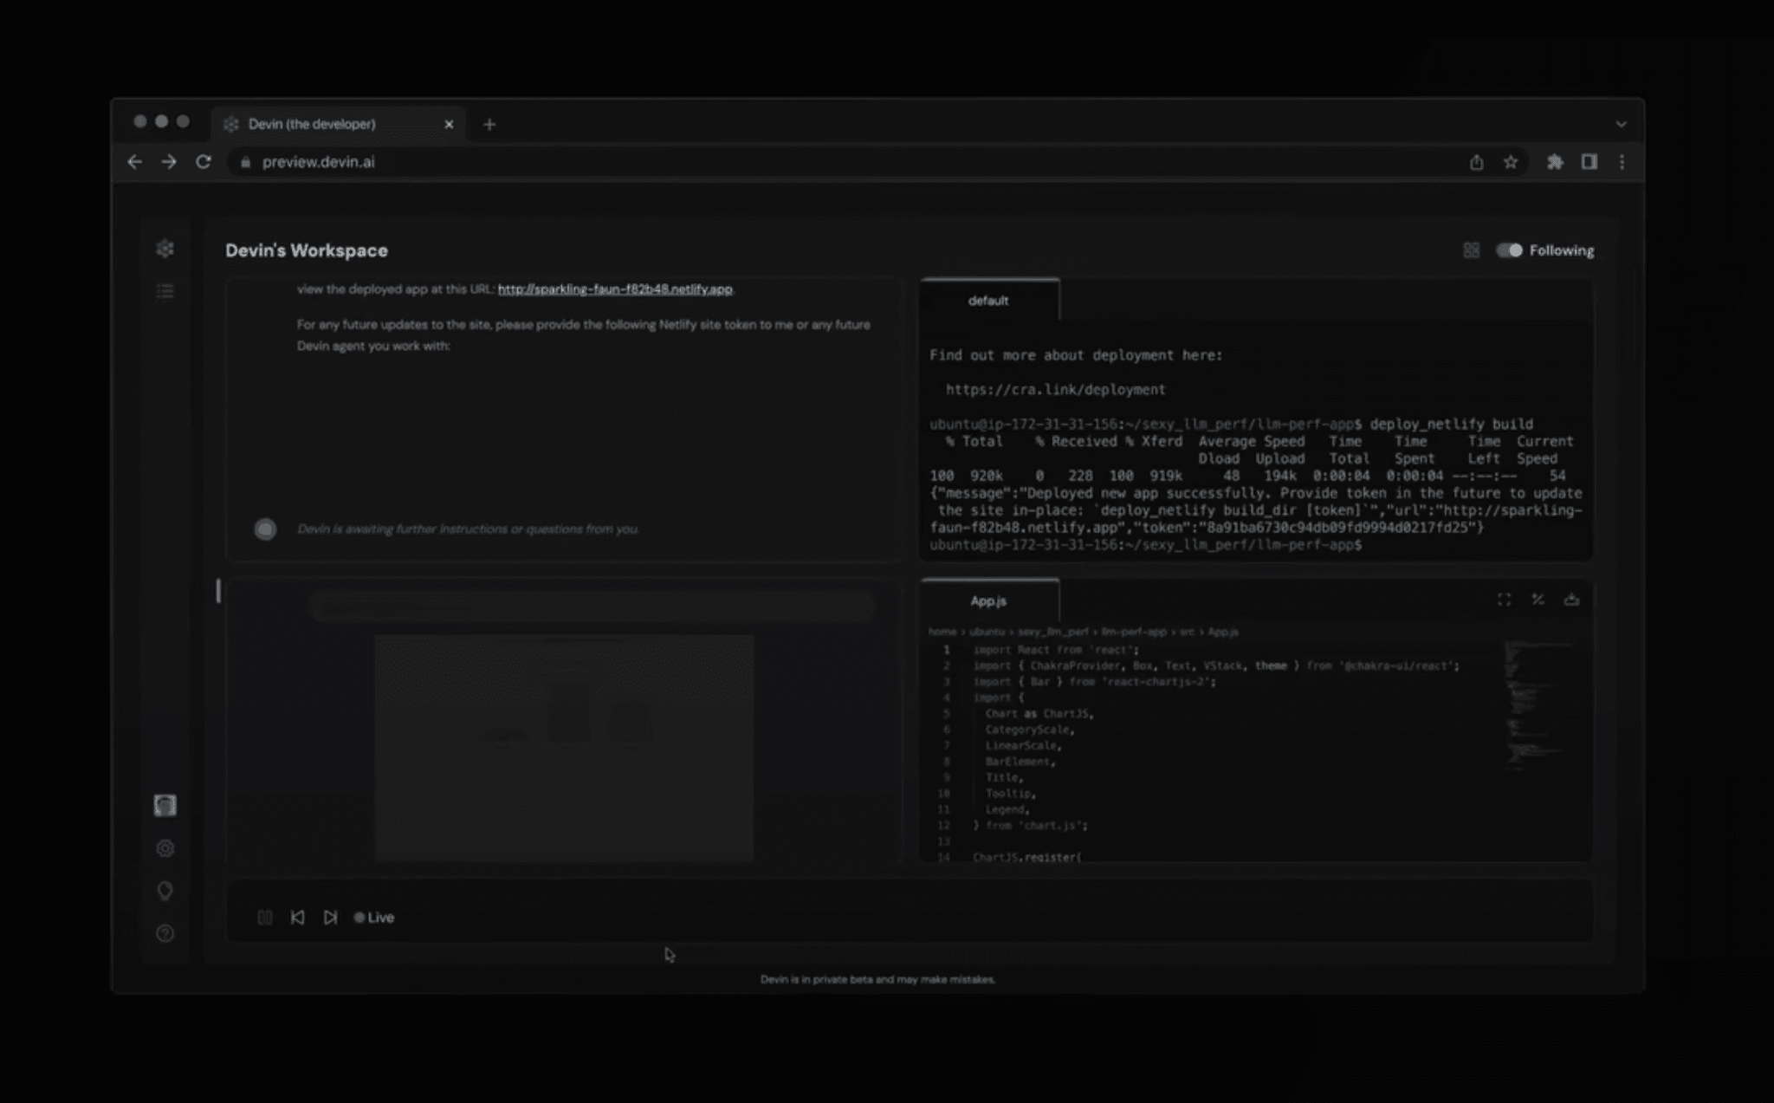Open Devin's logo icon in the sidebar

click(165, 249)
